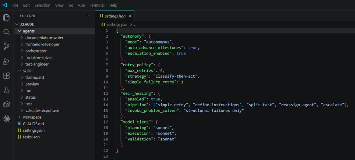Viewport: 355px width, 160px height.
Task: Click the braces icon beside settings.json in explorer
Action: point(19,130)
